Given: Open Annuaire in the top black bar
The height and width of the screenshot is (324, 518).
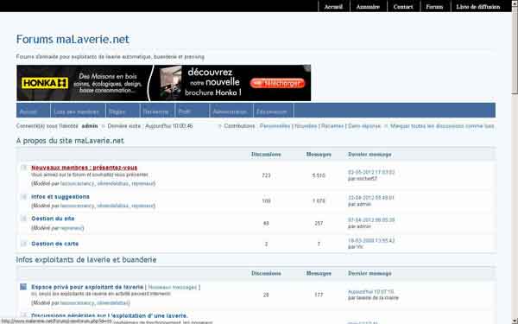Looking at the screenshot, I should pos(368,7).
